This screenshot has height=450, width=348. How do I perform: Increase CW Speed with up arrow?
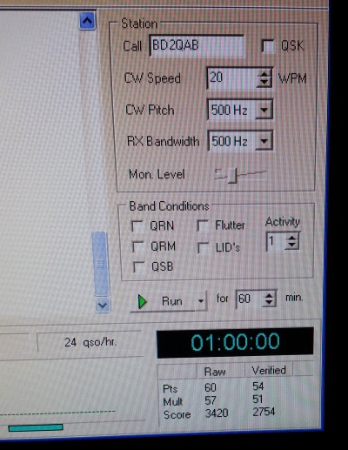[264, 74]
